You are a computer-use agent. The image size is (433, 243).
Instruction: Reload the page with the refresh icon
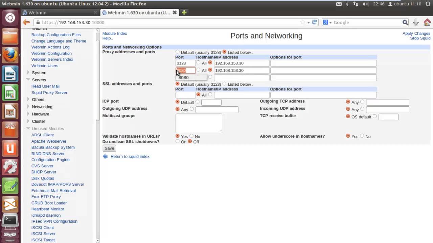tap(314, 22)
